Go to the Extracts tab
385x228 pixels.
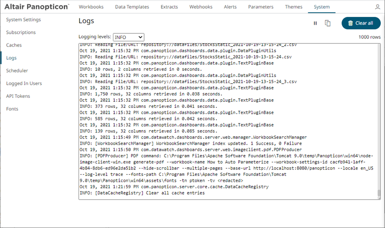[x=170, y=7]
